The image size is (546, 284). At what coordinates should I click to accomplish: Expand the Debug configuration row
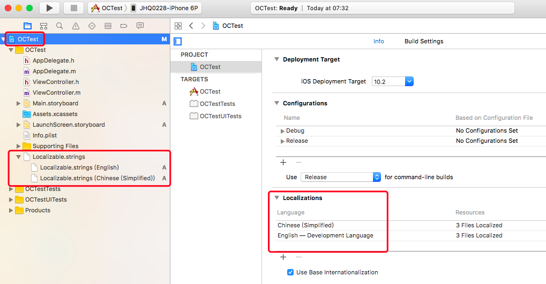(282, 131)
